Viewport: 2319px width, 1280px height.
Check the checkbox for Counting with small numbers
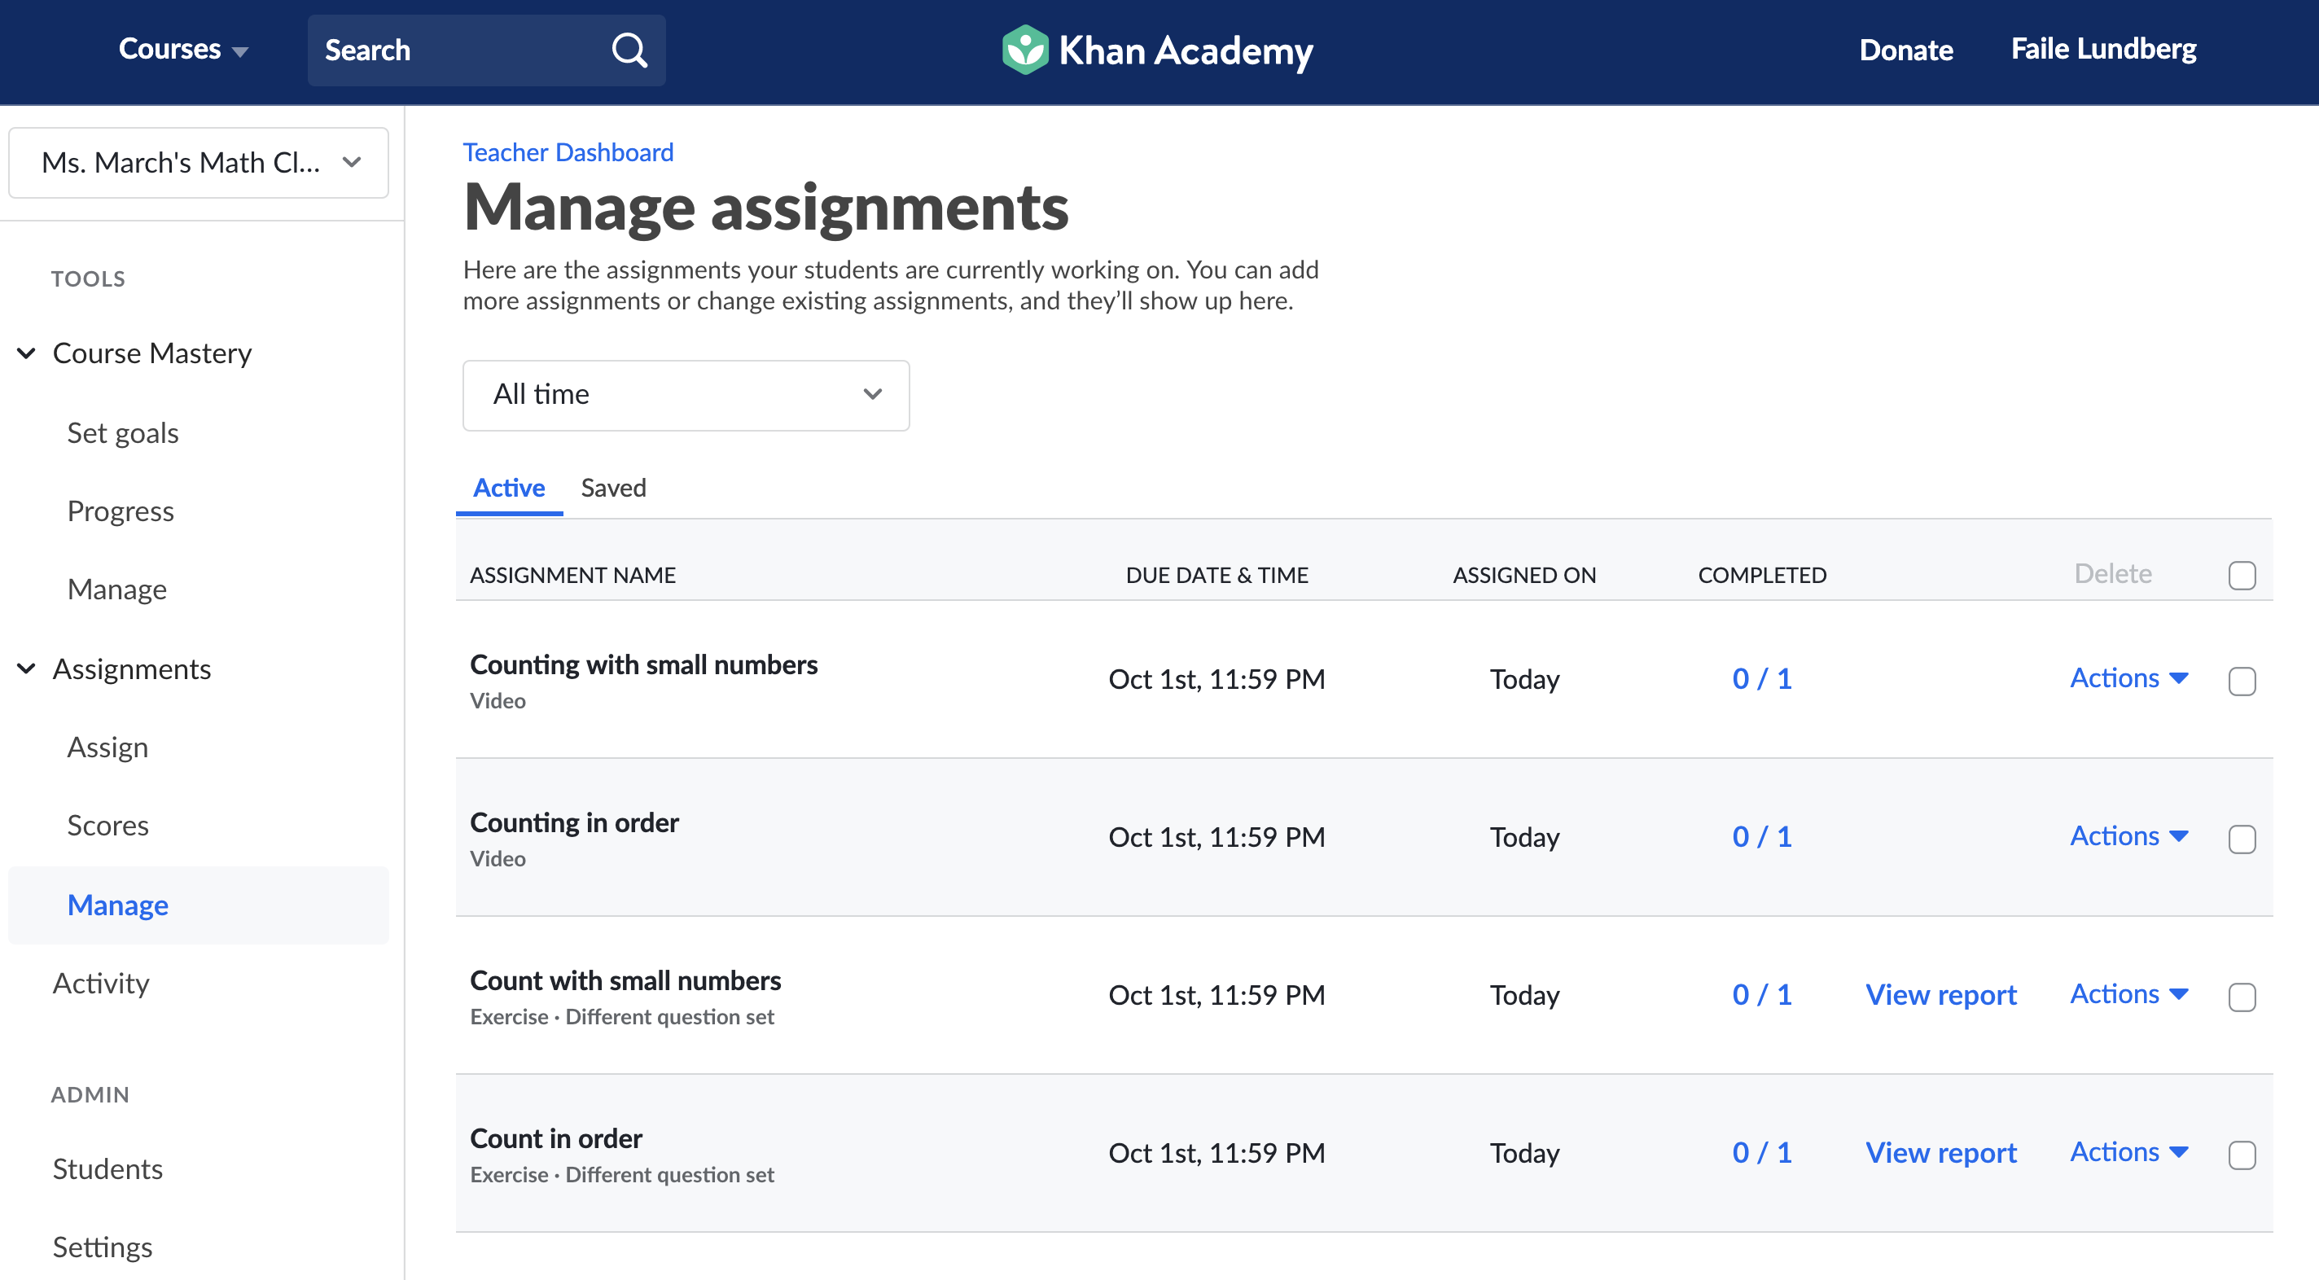pos(2244,682)
